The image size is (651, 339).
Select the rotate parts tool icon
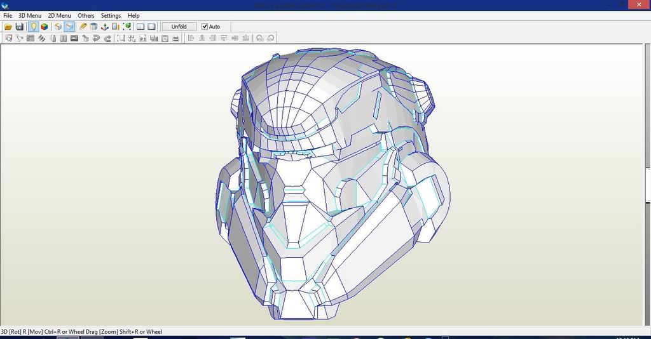coord(20,38)
